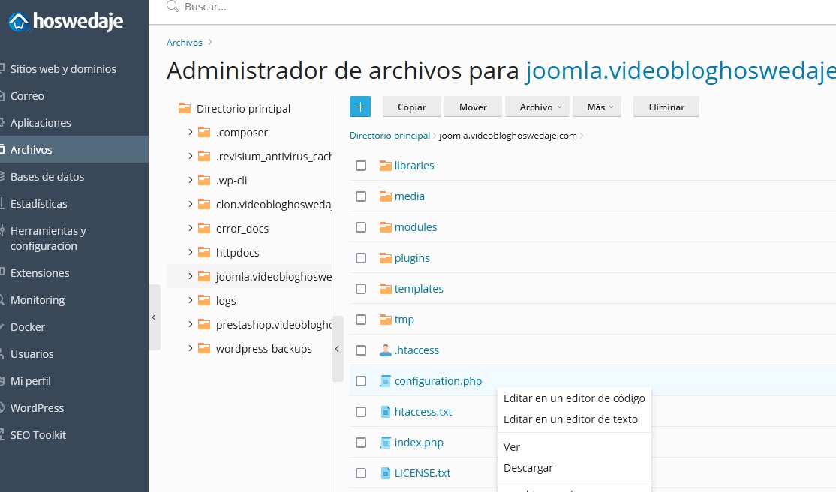Select Ver in the context menu
The height and width of the screenshot is (492, 836).
click(x=511, y=447)
